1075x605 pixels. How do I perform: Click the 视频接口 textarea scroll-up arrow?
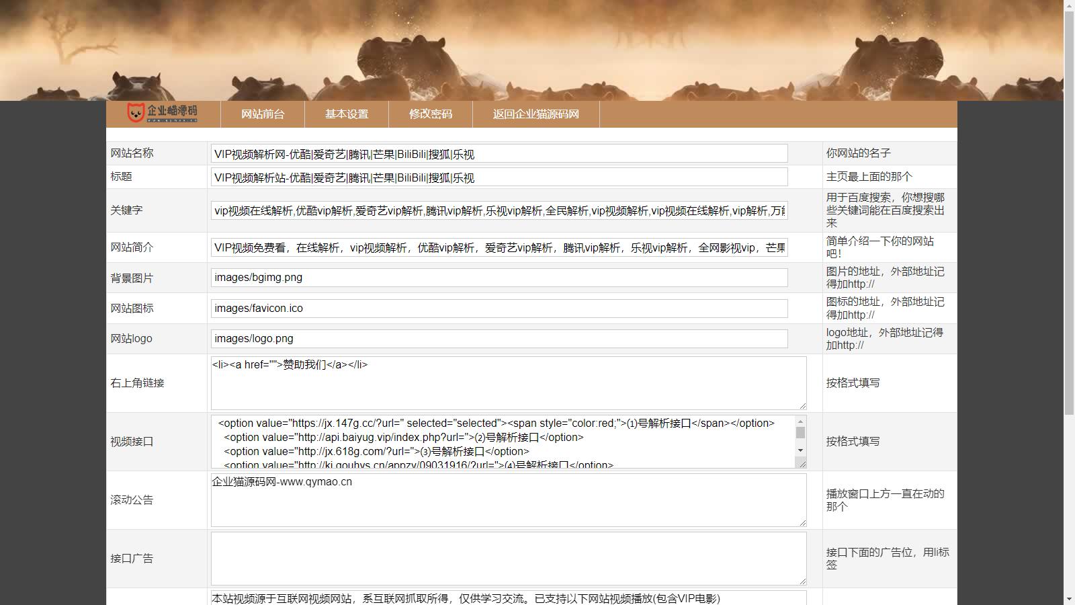[800, 421]
